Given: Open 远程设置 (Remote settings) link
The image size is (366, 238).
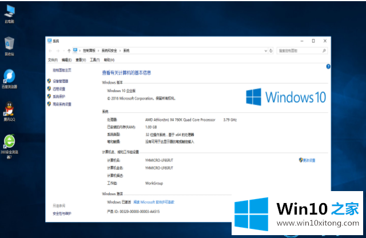Looking at the screenshot, I should [59, 89].
